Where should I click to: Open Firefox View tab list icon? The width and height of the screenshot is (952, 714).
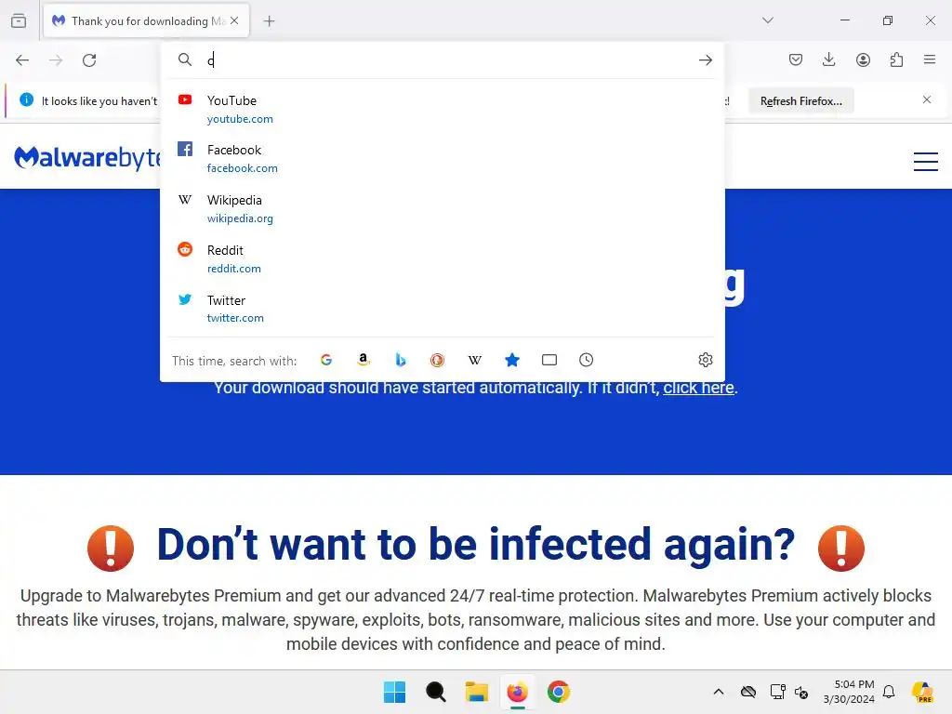(19, 20)
